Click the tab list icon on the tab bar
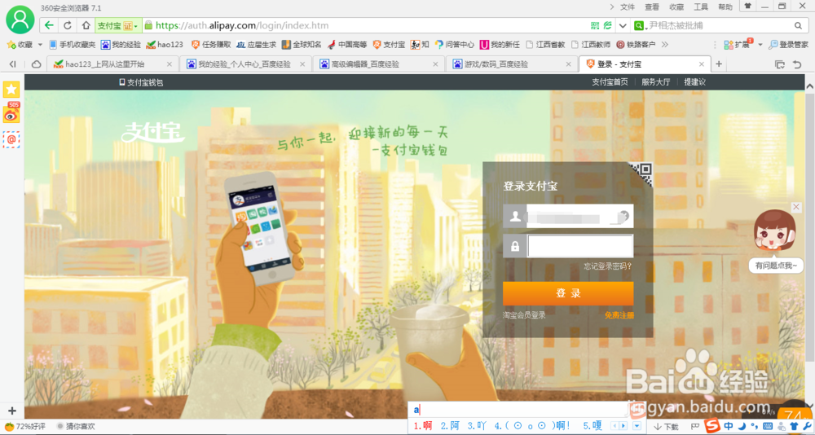The width and height of the screenshot is (815, 435). pos(780,64)
